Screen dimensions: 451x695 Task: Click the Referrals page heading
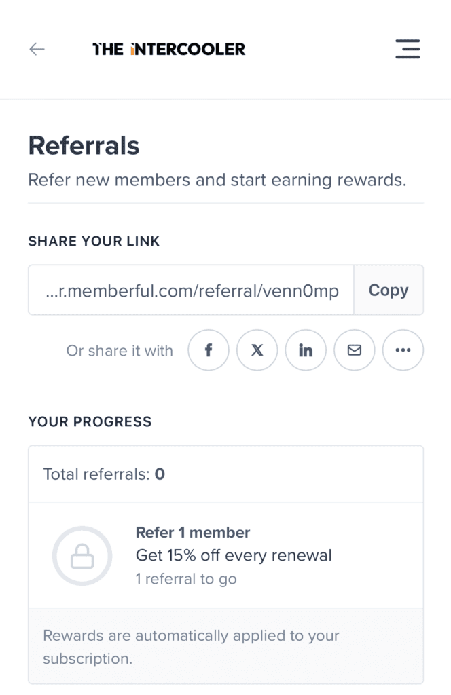pos(84,145)
